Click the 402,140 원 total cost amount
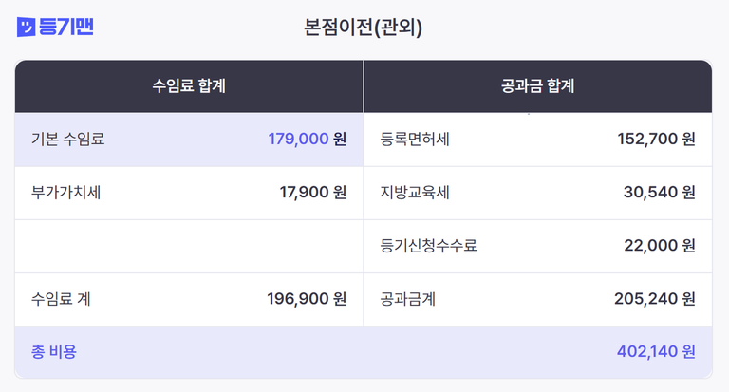This screenshot has height=392, width=729. (656, 352)
